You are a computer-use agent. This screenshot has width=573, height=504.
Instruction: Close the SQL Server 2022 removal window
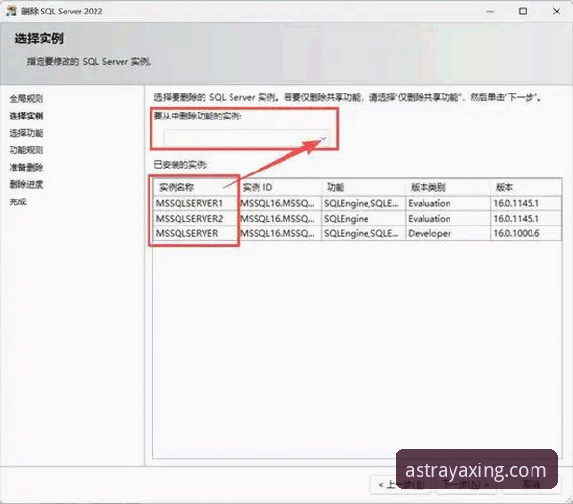pyautogui.click(x=557, y=12)
